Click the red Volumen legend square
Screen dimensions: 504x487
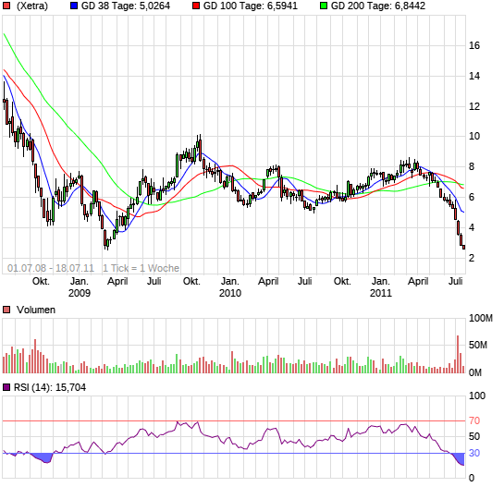(x=6, y=310)
